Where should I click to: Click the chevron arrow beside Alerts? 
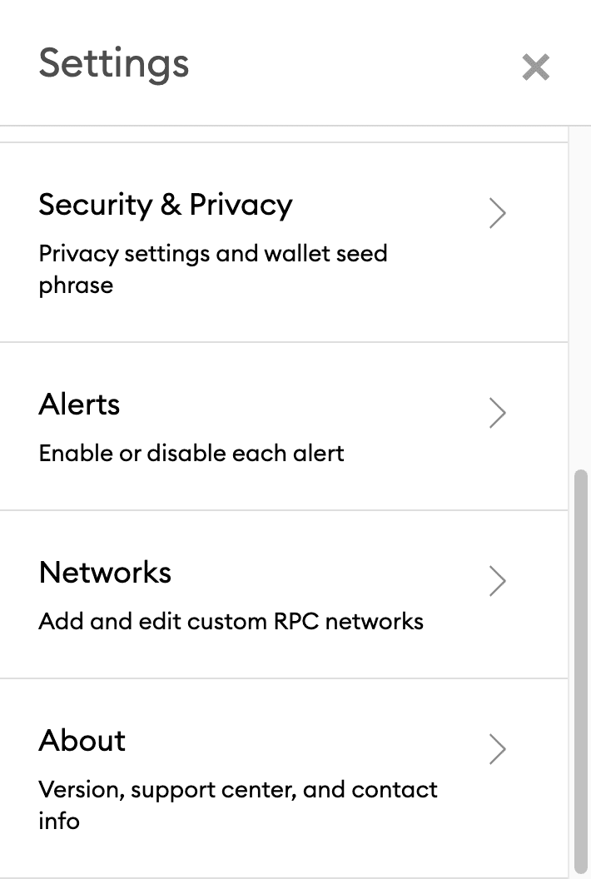click(x=497, y=413)
